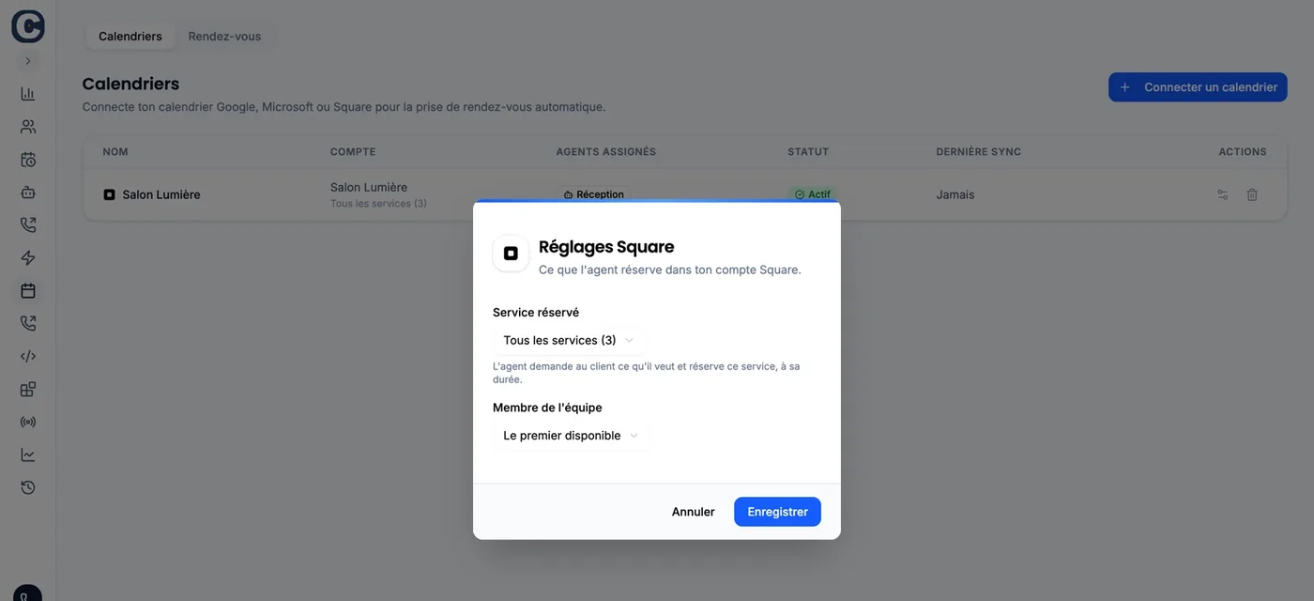
Task: Open the lower outgoing phone call icon
Action: 28,324
